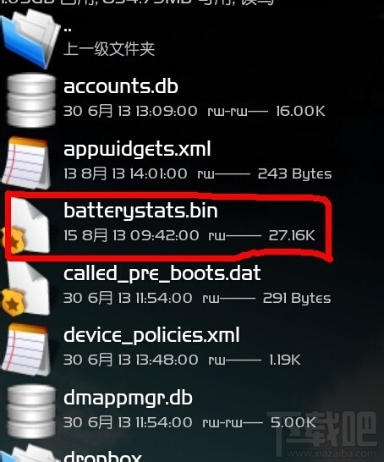The height and width of the screenshot is (462, 384).
Task: Open the parent folder icon
Action: click(30, 39)
